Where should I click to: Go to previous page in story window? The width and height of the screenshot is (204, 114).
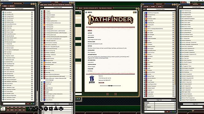coord(107,94)
